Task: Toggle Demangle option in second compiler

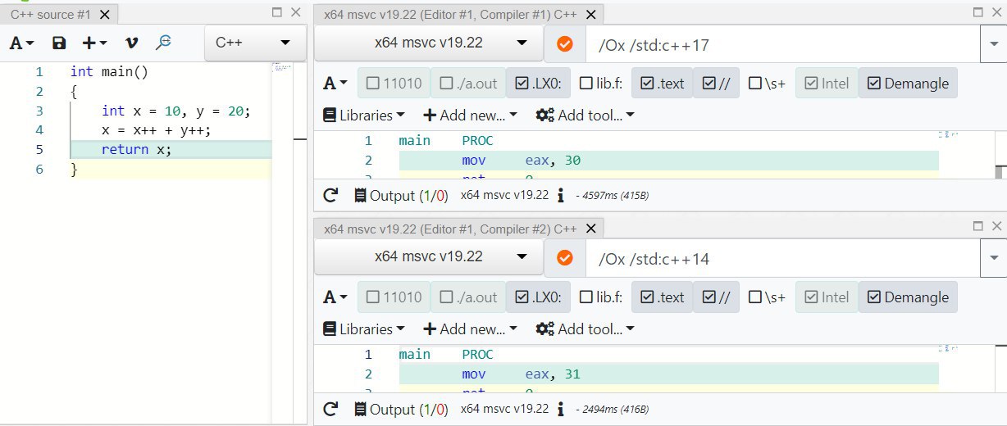Action: pos(908,297)
